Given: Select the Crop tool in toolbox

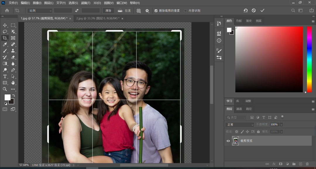Looking at the screenshot, I should [x=5, y=38].
